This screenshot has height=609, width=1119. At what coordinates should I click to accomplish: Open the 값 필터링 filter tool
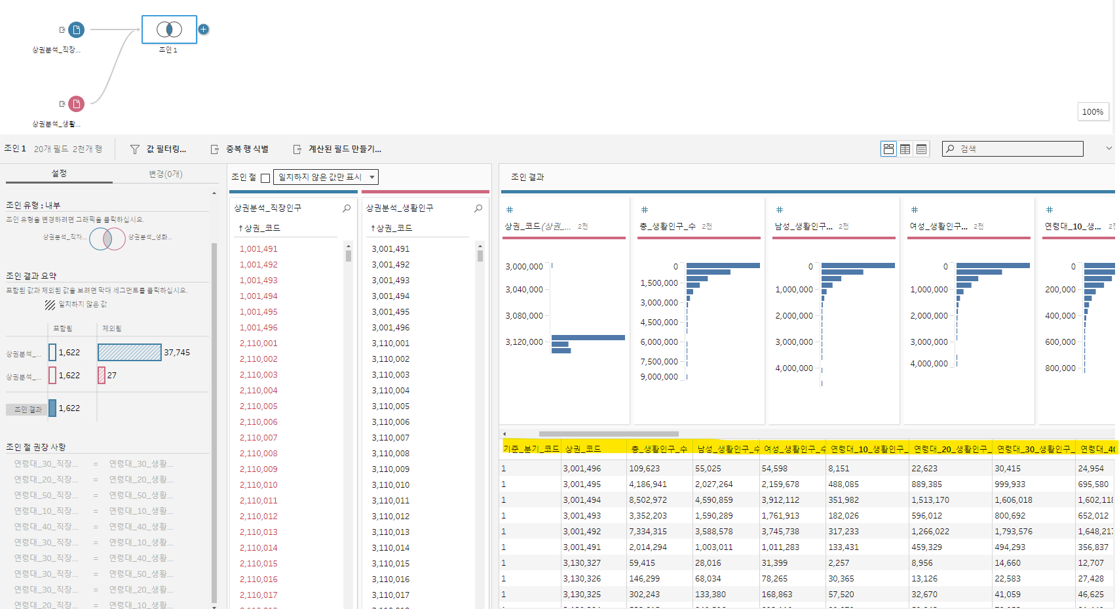[158, 149]
